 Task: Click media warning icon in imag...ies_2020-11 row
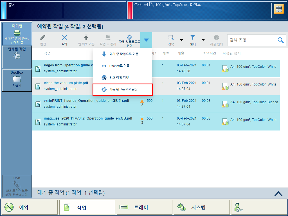[x=225, y=122]
